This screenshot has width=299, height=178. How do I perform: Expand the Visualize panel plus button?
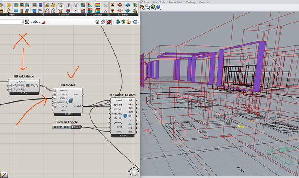click(85, 15)
